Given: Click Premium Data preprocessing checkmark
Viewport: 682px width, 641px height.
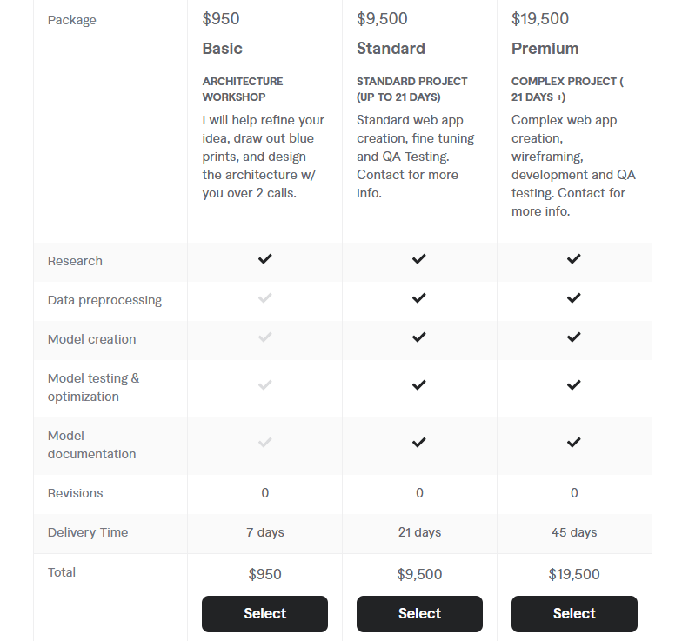Looking at the screenshot, I should [x=574, y=298].
